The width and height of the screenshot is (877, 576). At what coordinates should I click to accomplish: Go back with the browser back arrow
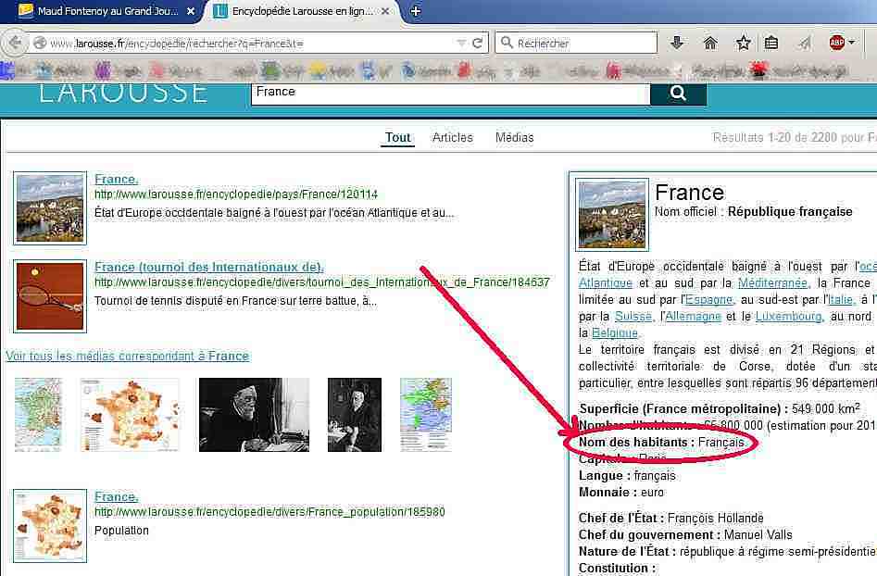pos(15,43)
